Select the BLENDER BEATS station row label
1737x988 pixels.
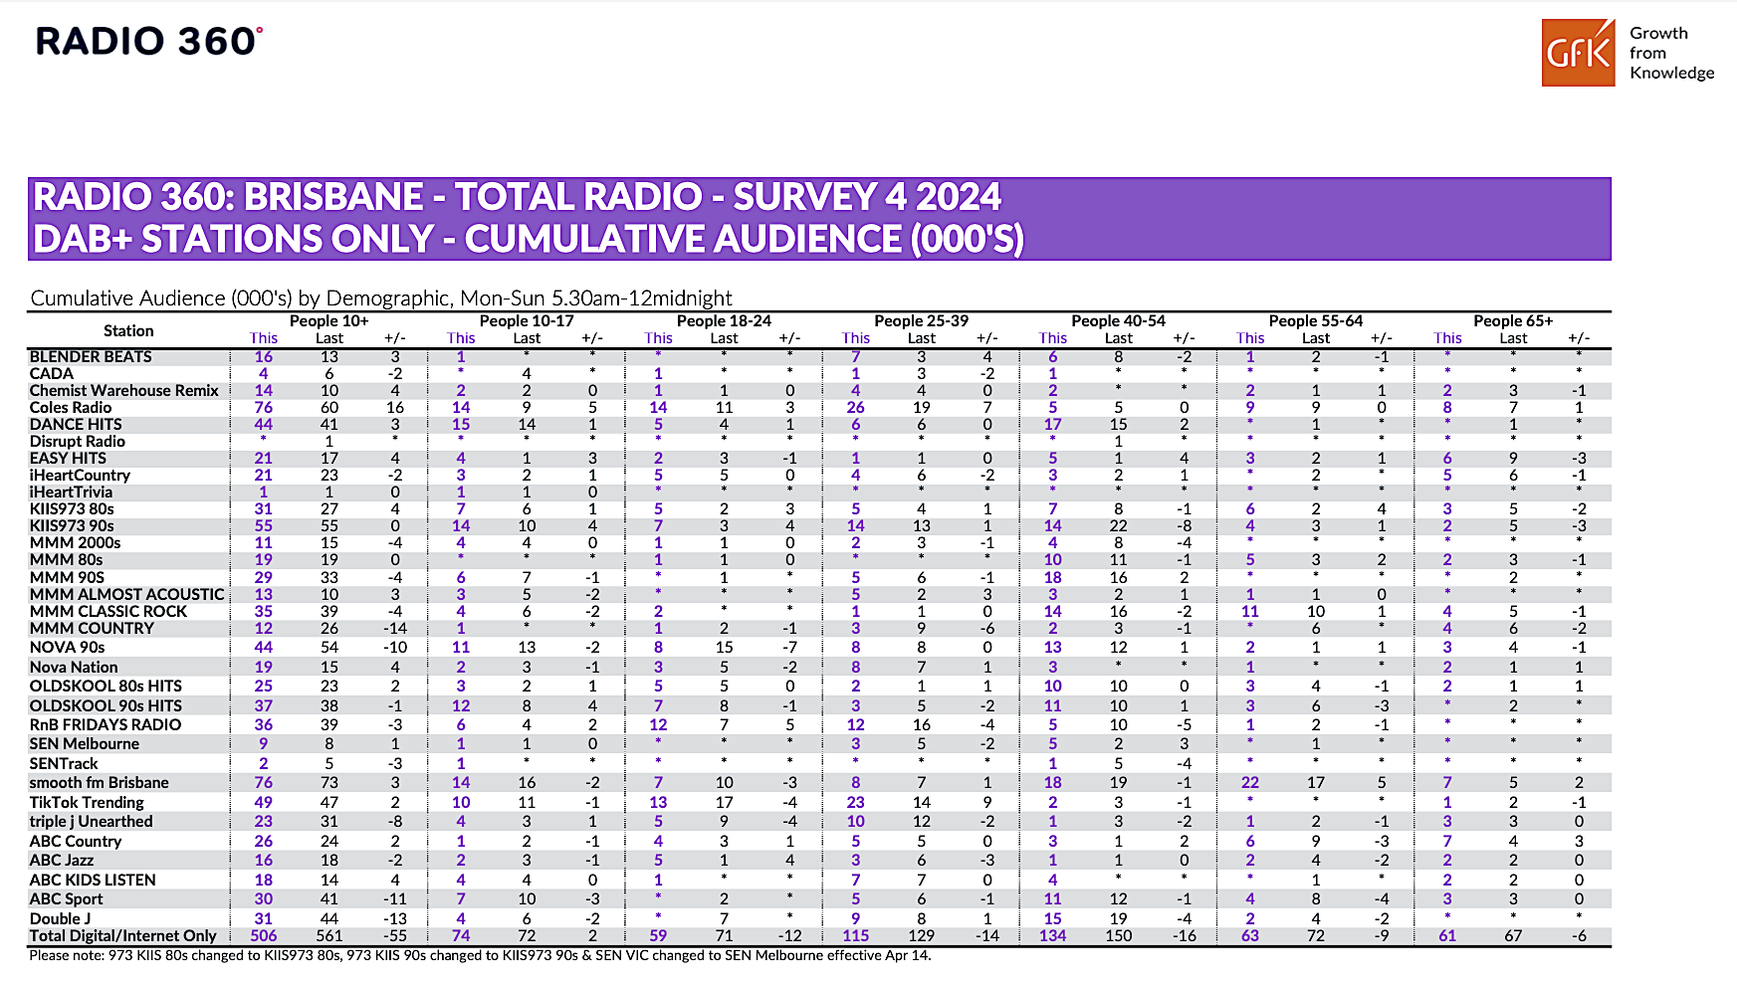(91, 356)
